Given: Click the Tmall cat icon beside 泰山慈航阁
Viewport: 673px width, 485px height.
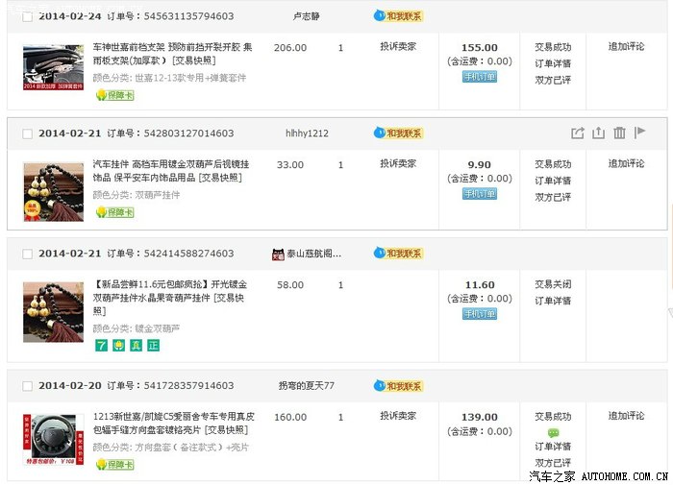Looking at the screenshot, I should [279, 254].
